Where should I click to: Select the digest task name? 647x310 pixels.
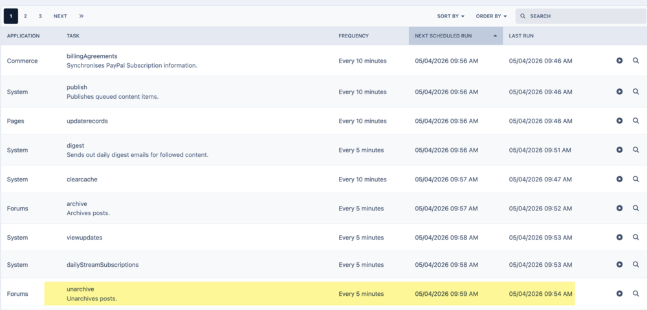[75, 145]
